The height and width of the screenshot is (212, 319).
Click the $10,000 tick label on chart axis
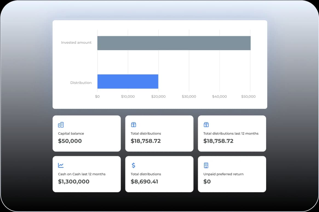tap(128, 97)
